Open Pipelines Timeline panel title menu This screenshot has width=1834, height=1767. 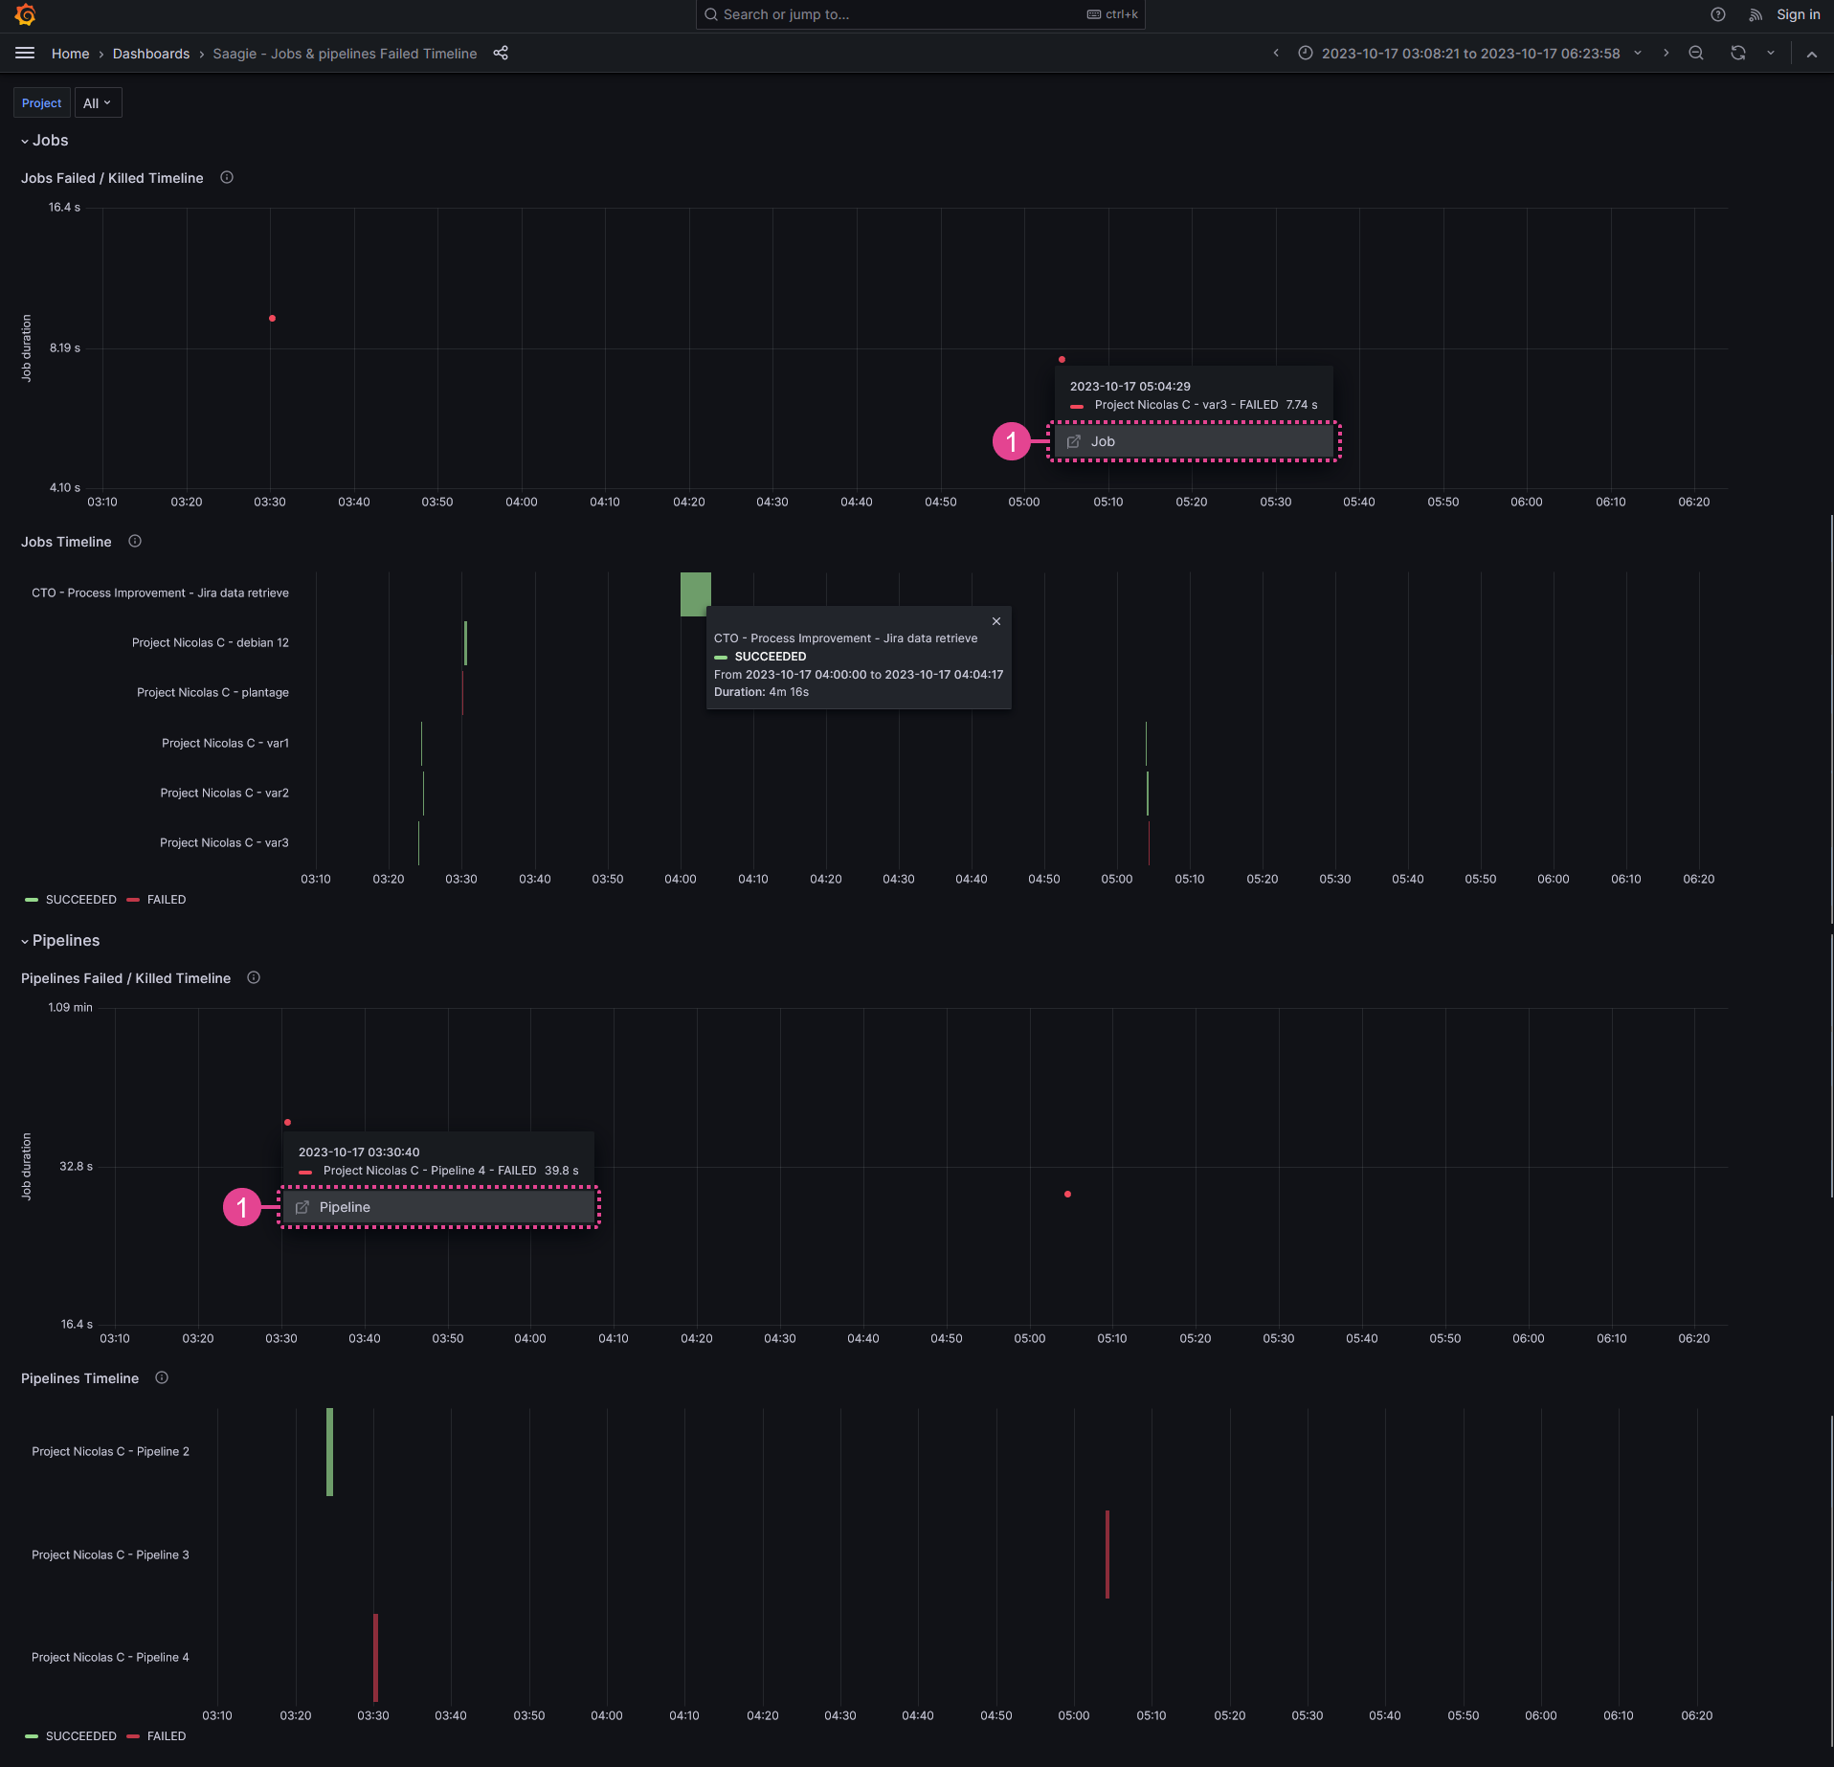pos(79,1378)
